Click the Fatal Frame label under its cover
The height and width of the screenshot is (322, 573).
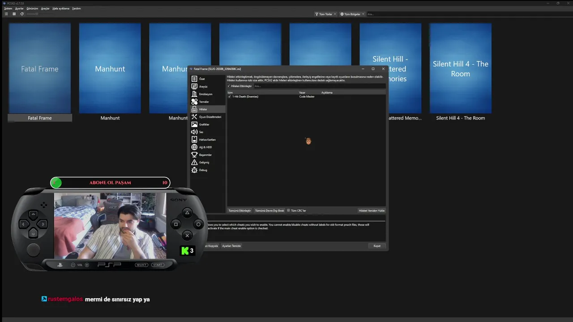pyautogui.click(x=40, y=118)
